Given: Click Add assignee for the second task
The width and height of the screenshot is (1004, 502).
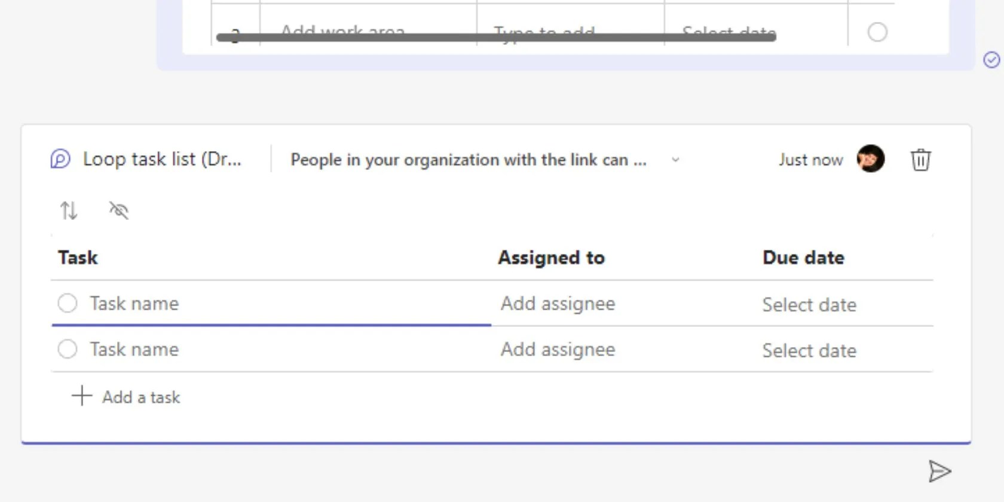Looking at the screenshot, I should click(x=557, y=349).
